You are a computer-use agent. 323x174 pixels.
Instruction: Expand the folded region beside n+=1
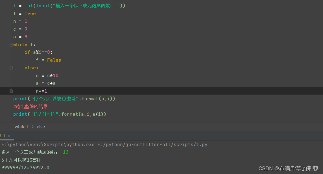pyautogui.click(x=11, y=91)
